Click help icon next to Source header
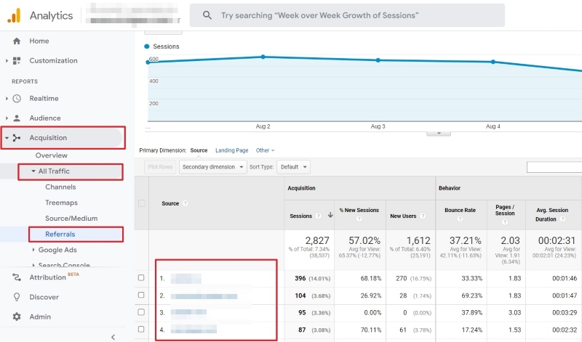 pyautogui.click(x=186, y=203)
